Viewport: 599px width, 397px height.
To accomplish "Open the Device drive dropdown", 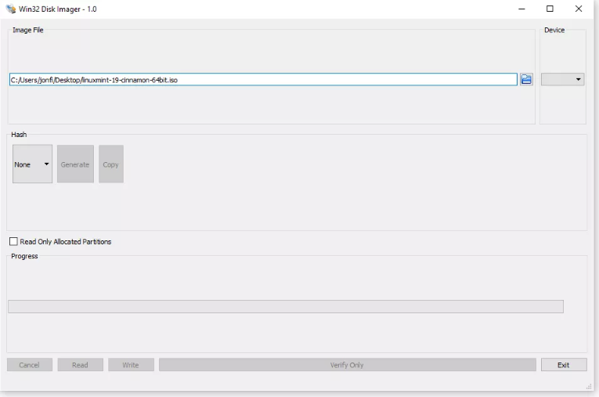I will (x=562, y=79).
